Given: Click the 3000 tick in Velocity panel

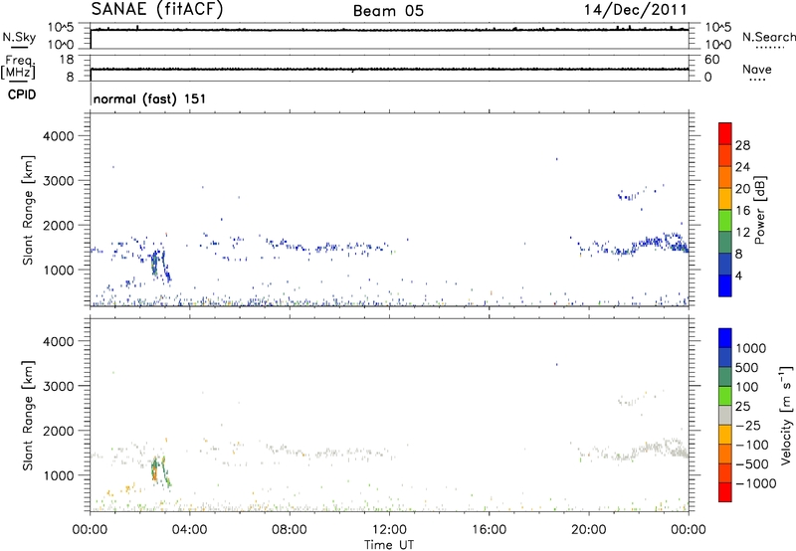Looking at the screenshot, I should [x=58, y=386].
